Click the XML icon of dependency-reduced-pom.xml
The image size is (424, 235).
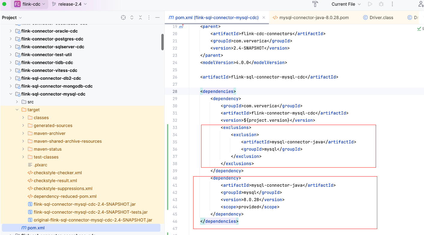click(x=30, y=196)
